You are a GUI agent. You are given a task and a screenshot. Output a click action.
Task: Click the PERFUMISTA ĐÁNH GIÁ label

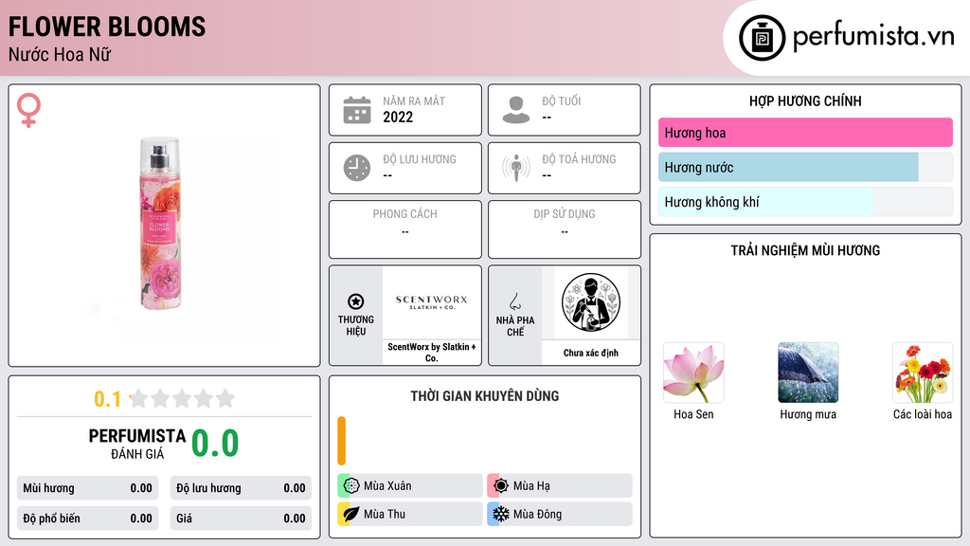point(137,444)
